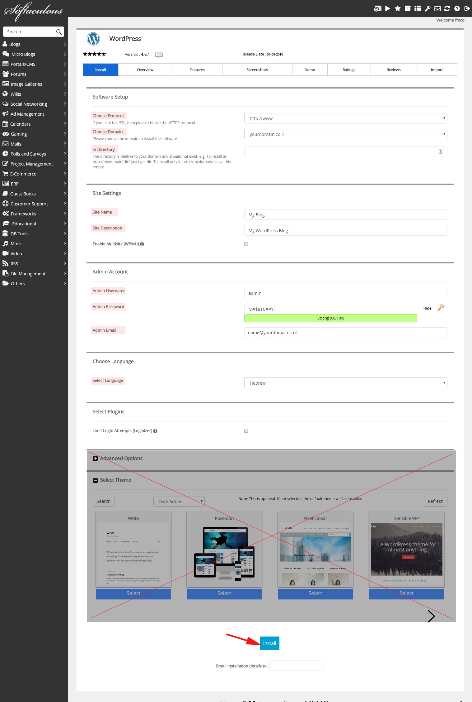
Task: Click the Site Name input field
Action: (x=346, y=214)
